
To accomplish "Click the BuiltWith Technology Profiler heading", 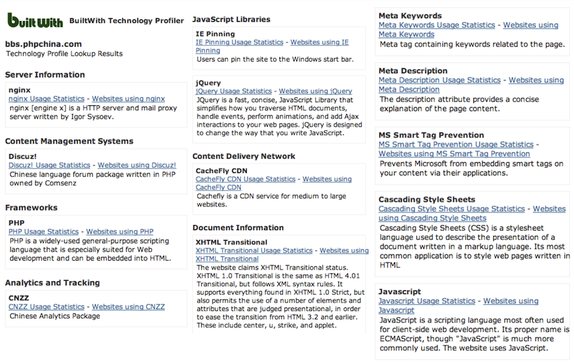I will [x=127, y=21].
